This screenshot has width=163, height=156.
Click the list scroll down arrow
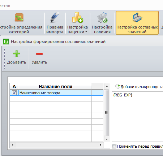[x=107, y=139]
